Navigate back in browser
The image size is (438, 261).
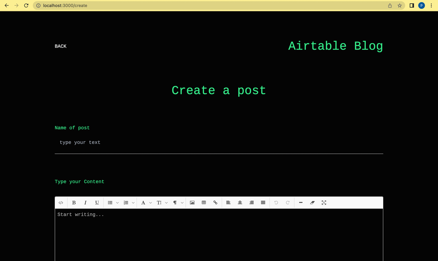(7, 5)
